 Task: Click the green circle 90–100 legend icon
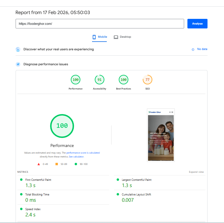pos(76,164)
